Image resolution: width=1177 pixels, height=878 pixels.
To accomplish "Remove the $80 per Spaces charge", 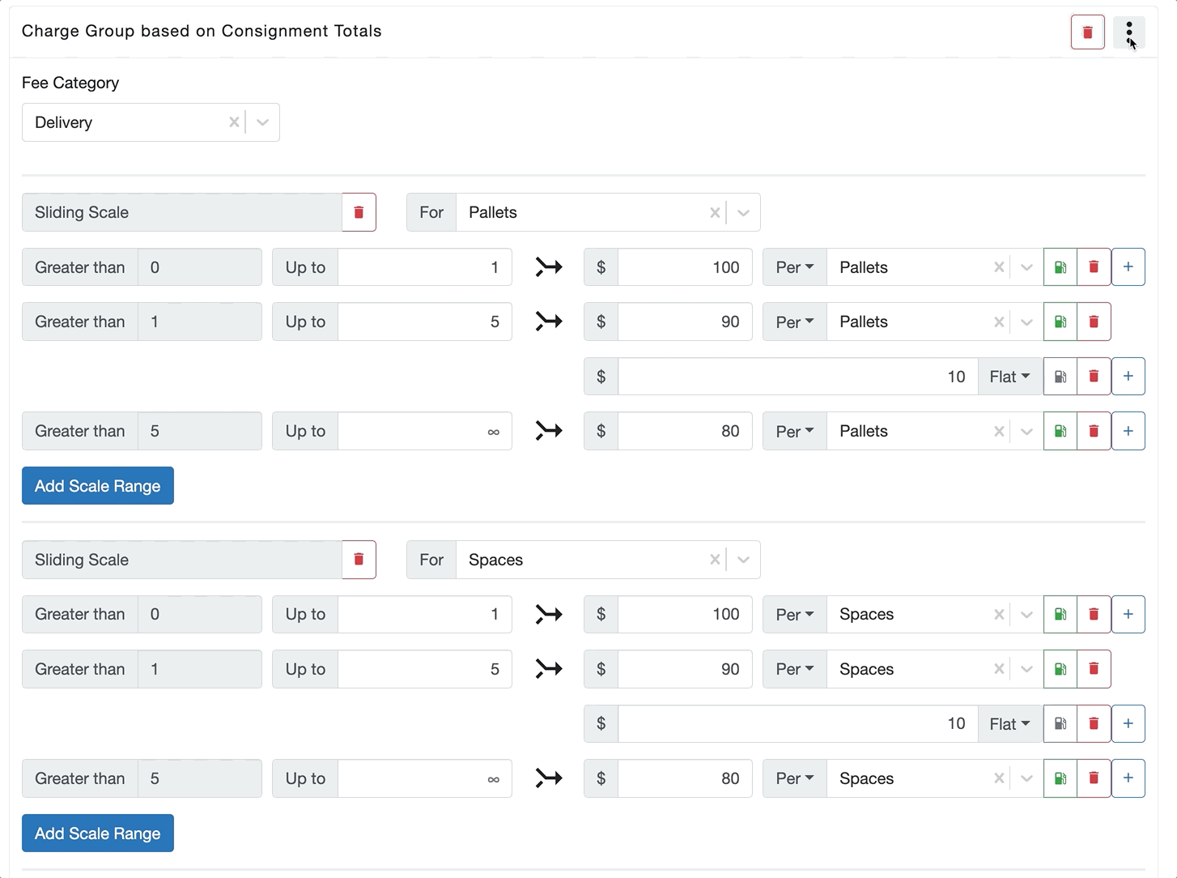I will pos(1094,778).
